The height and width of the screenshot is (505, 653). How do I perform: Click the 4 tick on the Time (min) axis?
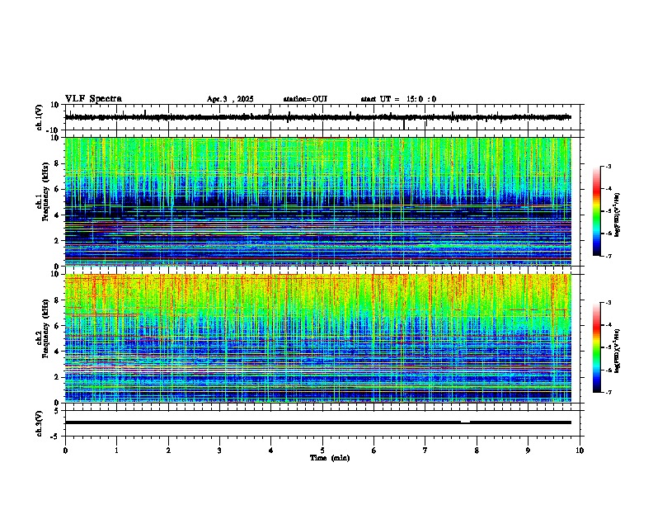pos(271,451)
